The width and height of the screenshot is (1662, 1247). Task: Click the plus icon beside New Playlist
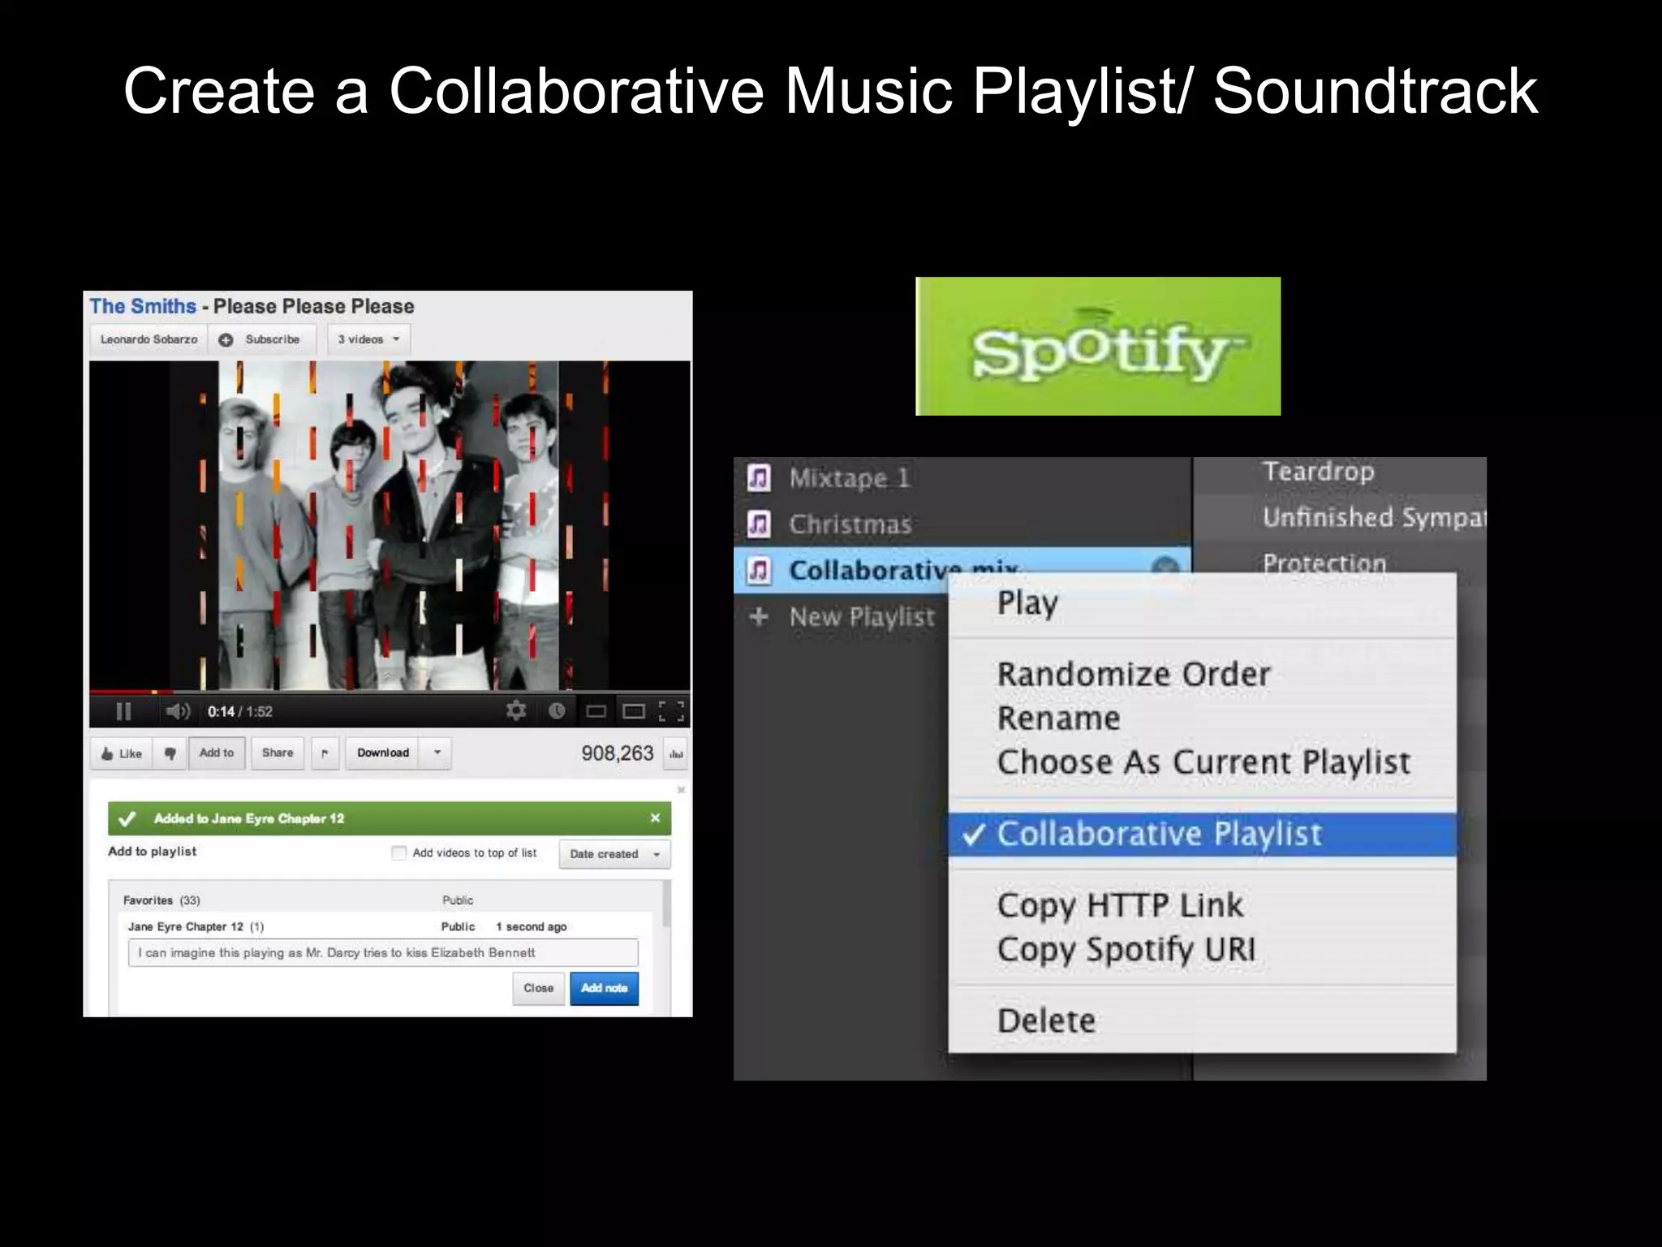pyautogui.click(x=759, y=617)
